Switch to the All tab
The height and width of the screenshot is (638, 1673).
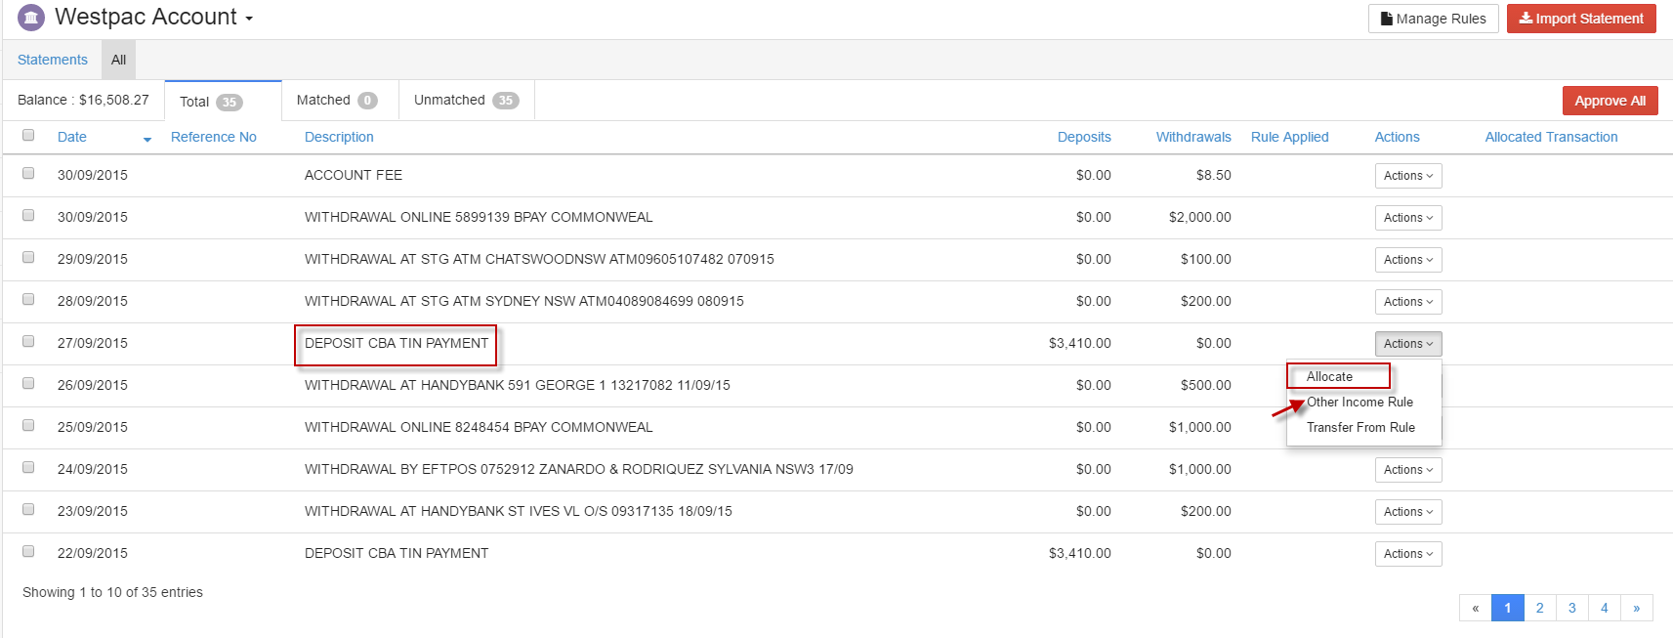pos(118,60)
